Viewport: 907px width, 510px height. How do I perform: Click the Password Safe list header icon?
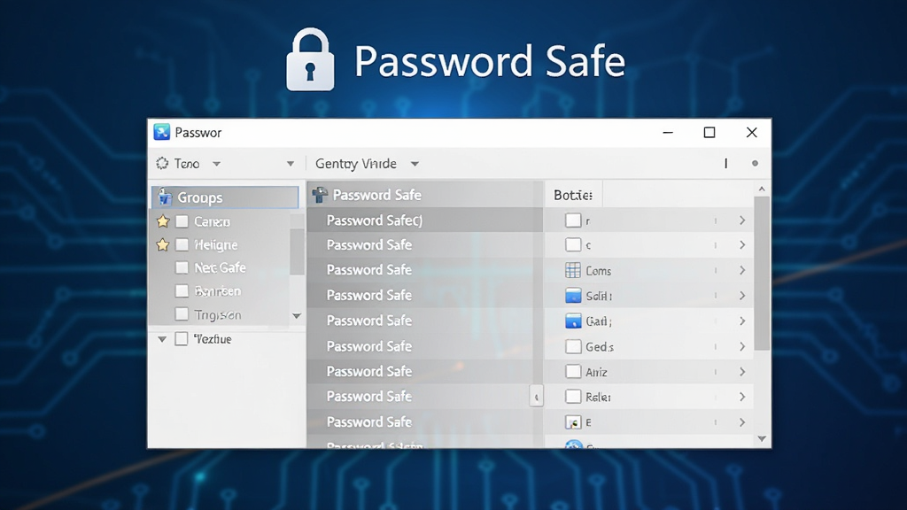(x=320, y=195)
